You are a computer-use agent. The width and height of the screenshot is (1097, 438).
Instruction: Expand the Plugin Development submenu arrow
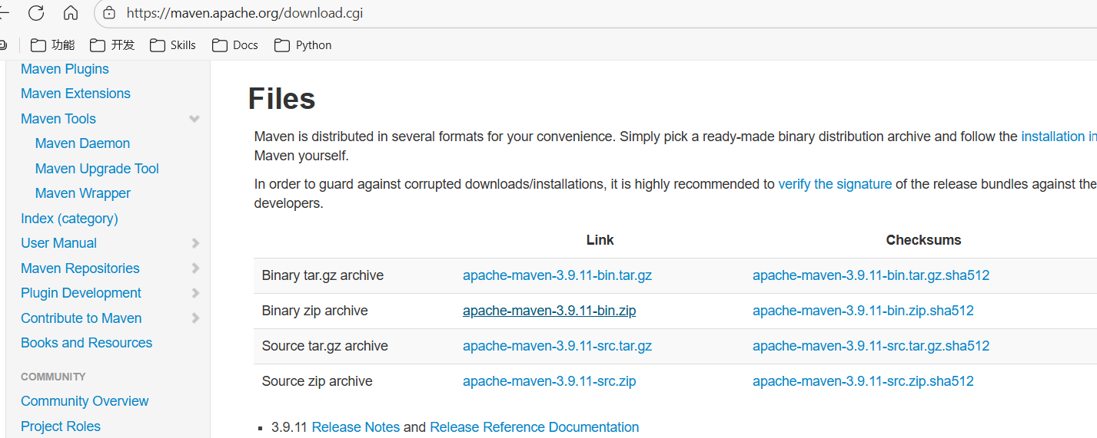195,293
